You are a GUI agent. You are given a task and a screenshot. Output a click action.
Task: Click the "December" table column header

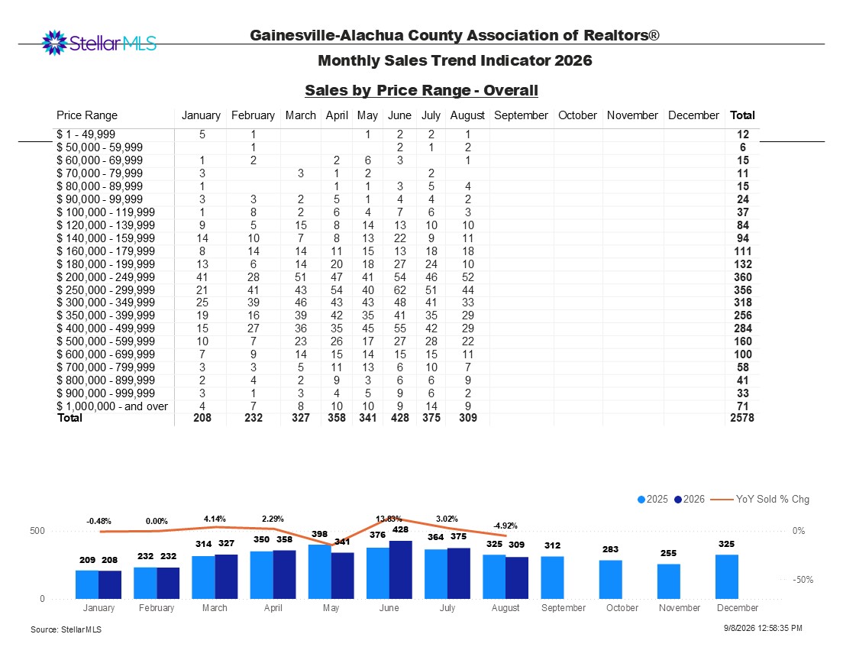(x=693, y=115)
